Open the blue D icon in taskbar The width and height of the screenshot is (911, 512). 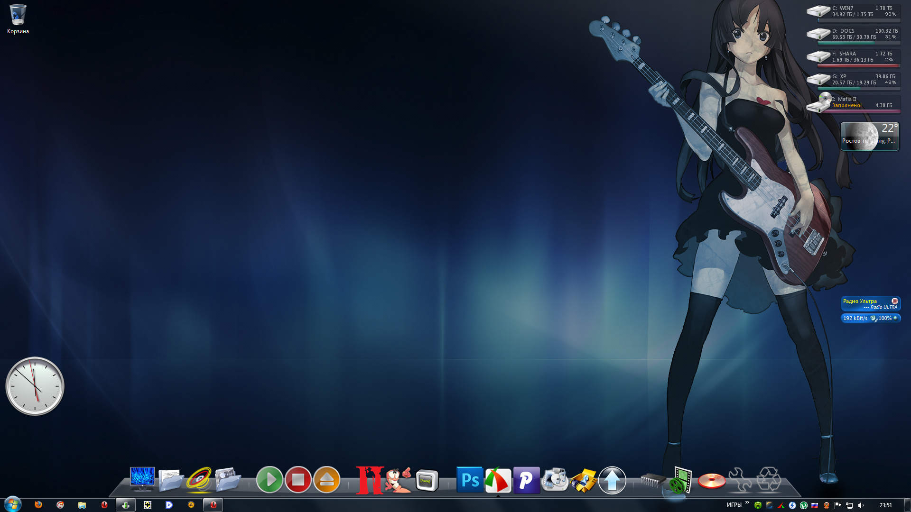click(x=169, y=505)
